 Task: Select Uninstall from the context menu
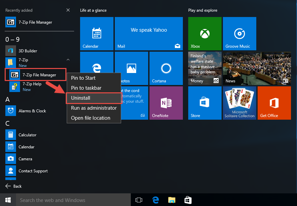(x=94, y=98)
